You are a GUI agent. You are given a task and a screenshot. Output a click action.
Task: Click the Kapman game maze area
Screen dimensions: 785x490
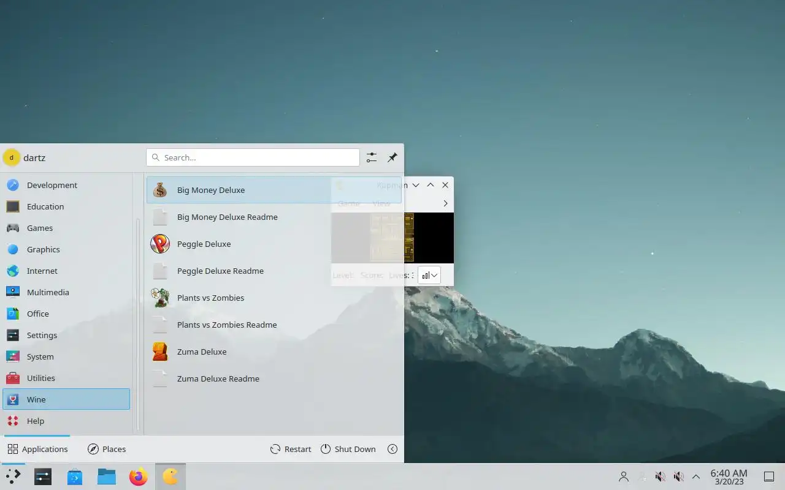coord(392,238)
